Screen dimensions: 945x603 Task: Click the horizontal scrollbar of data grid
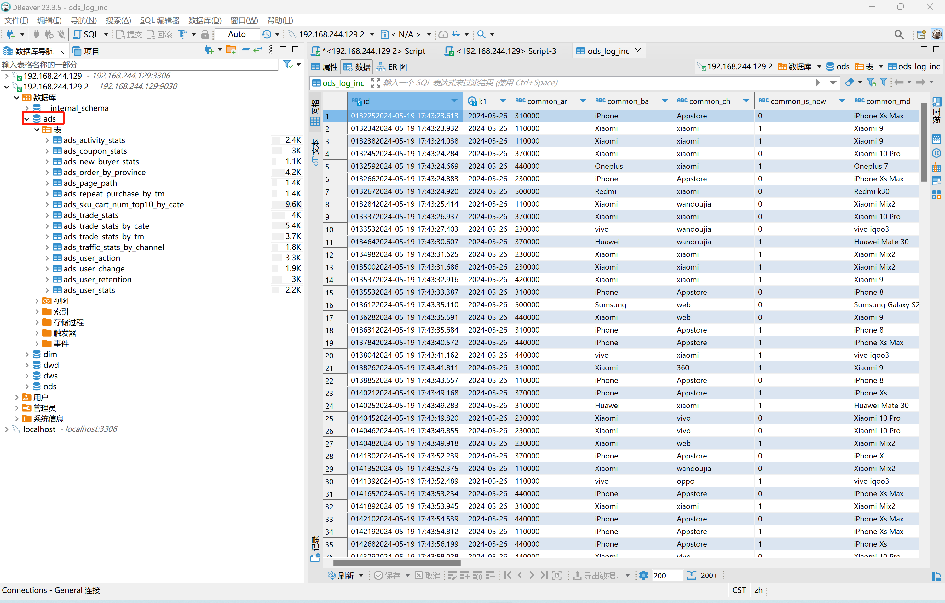[396, 563]
